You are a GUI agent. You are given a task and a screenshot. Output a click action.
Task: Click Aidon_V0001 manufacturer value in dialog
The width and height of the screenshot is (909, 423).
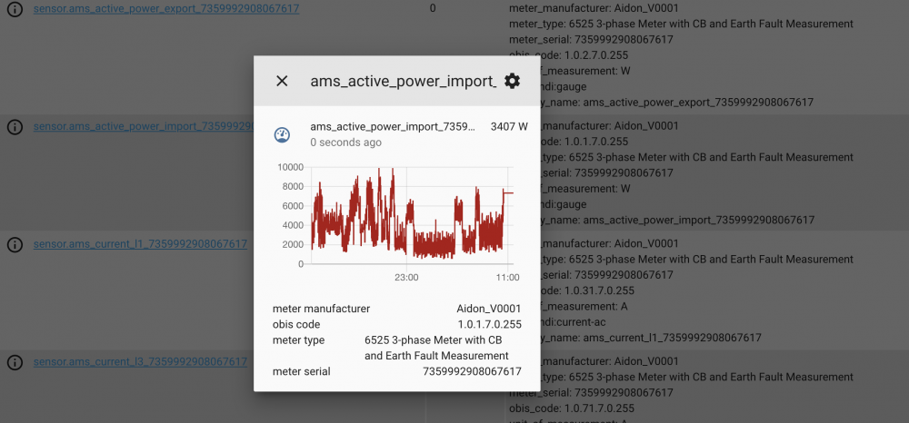pyautogui.click(x=489, y=309)
